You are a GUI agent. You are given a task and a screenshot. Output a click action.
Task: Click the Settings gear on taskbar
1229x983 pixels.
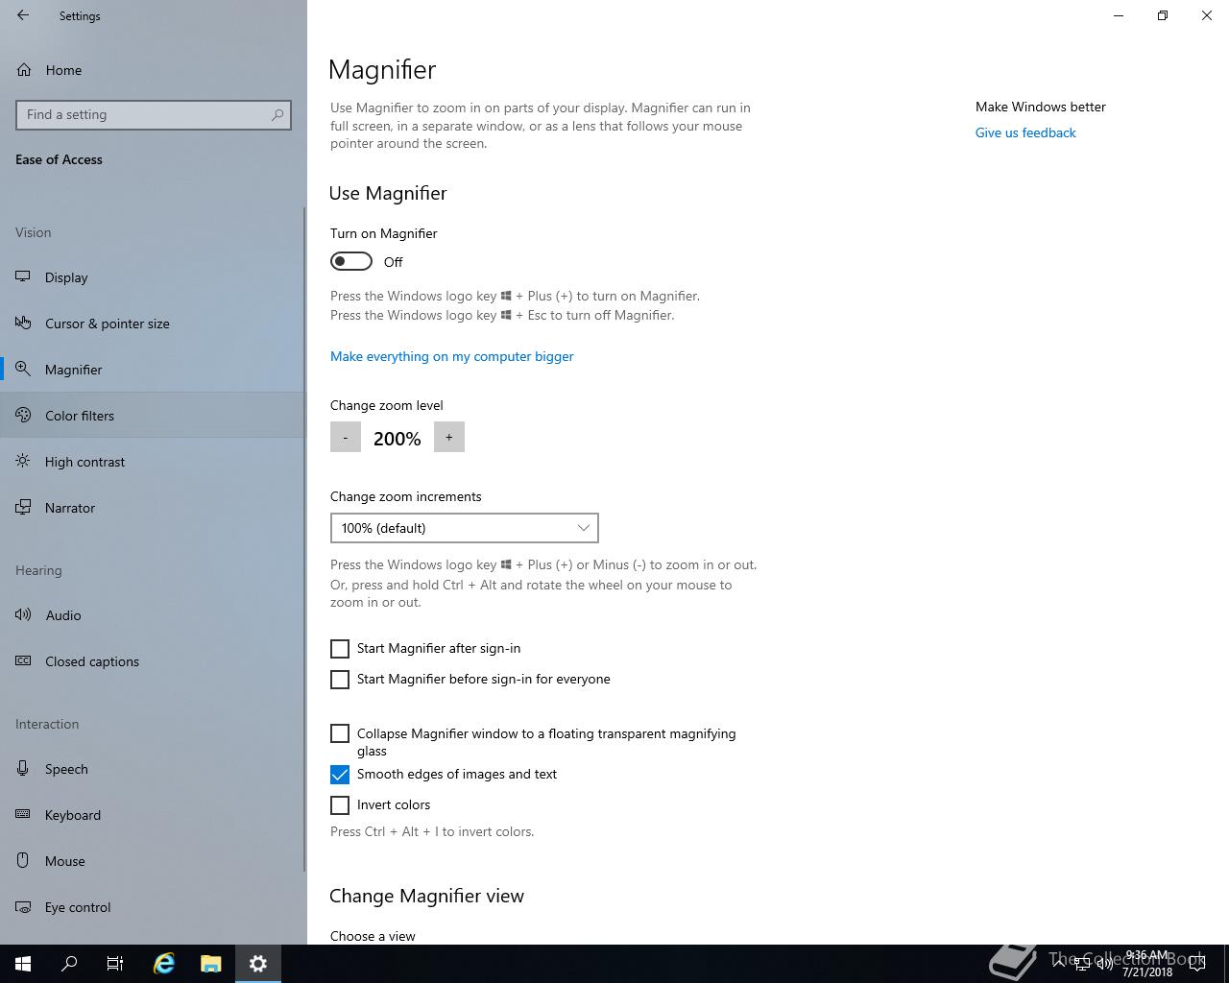point(258,964)
